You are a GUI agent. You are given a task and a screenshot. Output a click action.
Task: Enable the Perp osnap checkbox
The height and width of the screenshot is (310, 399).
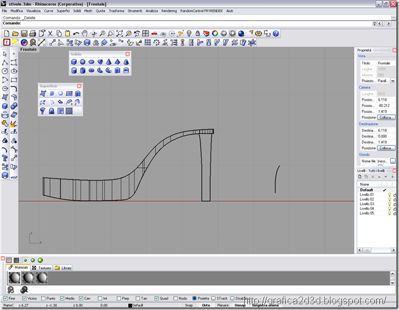tap(119, 298)
